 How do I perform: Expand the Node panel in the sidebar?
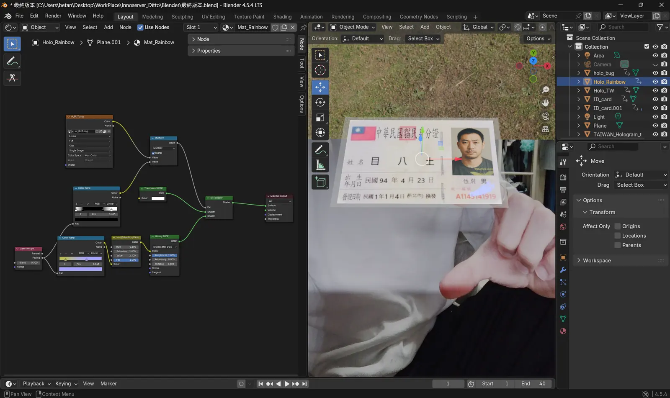click(x=242, y=39)
